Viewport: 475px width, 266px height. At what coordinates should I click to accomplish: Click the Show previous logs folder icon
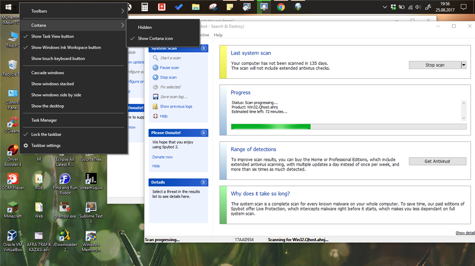click(155, 106)
